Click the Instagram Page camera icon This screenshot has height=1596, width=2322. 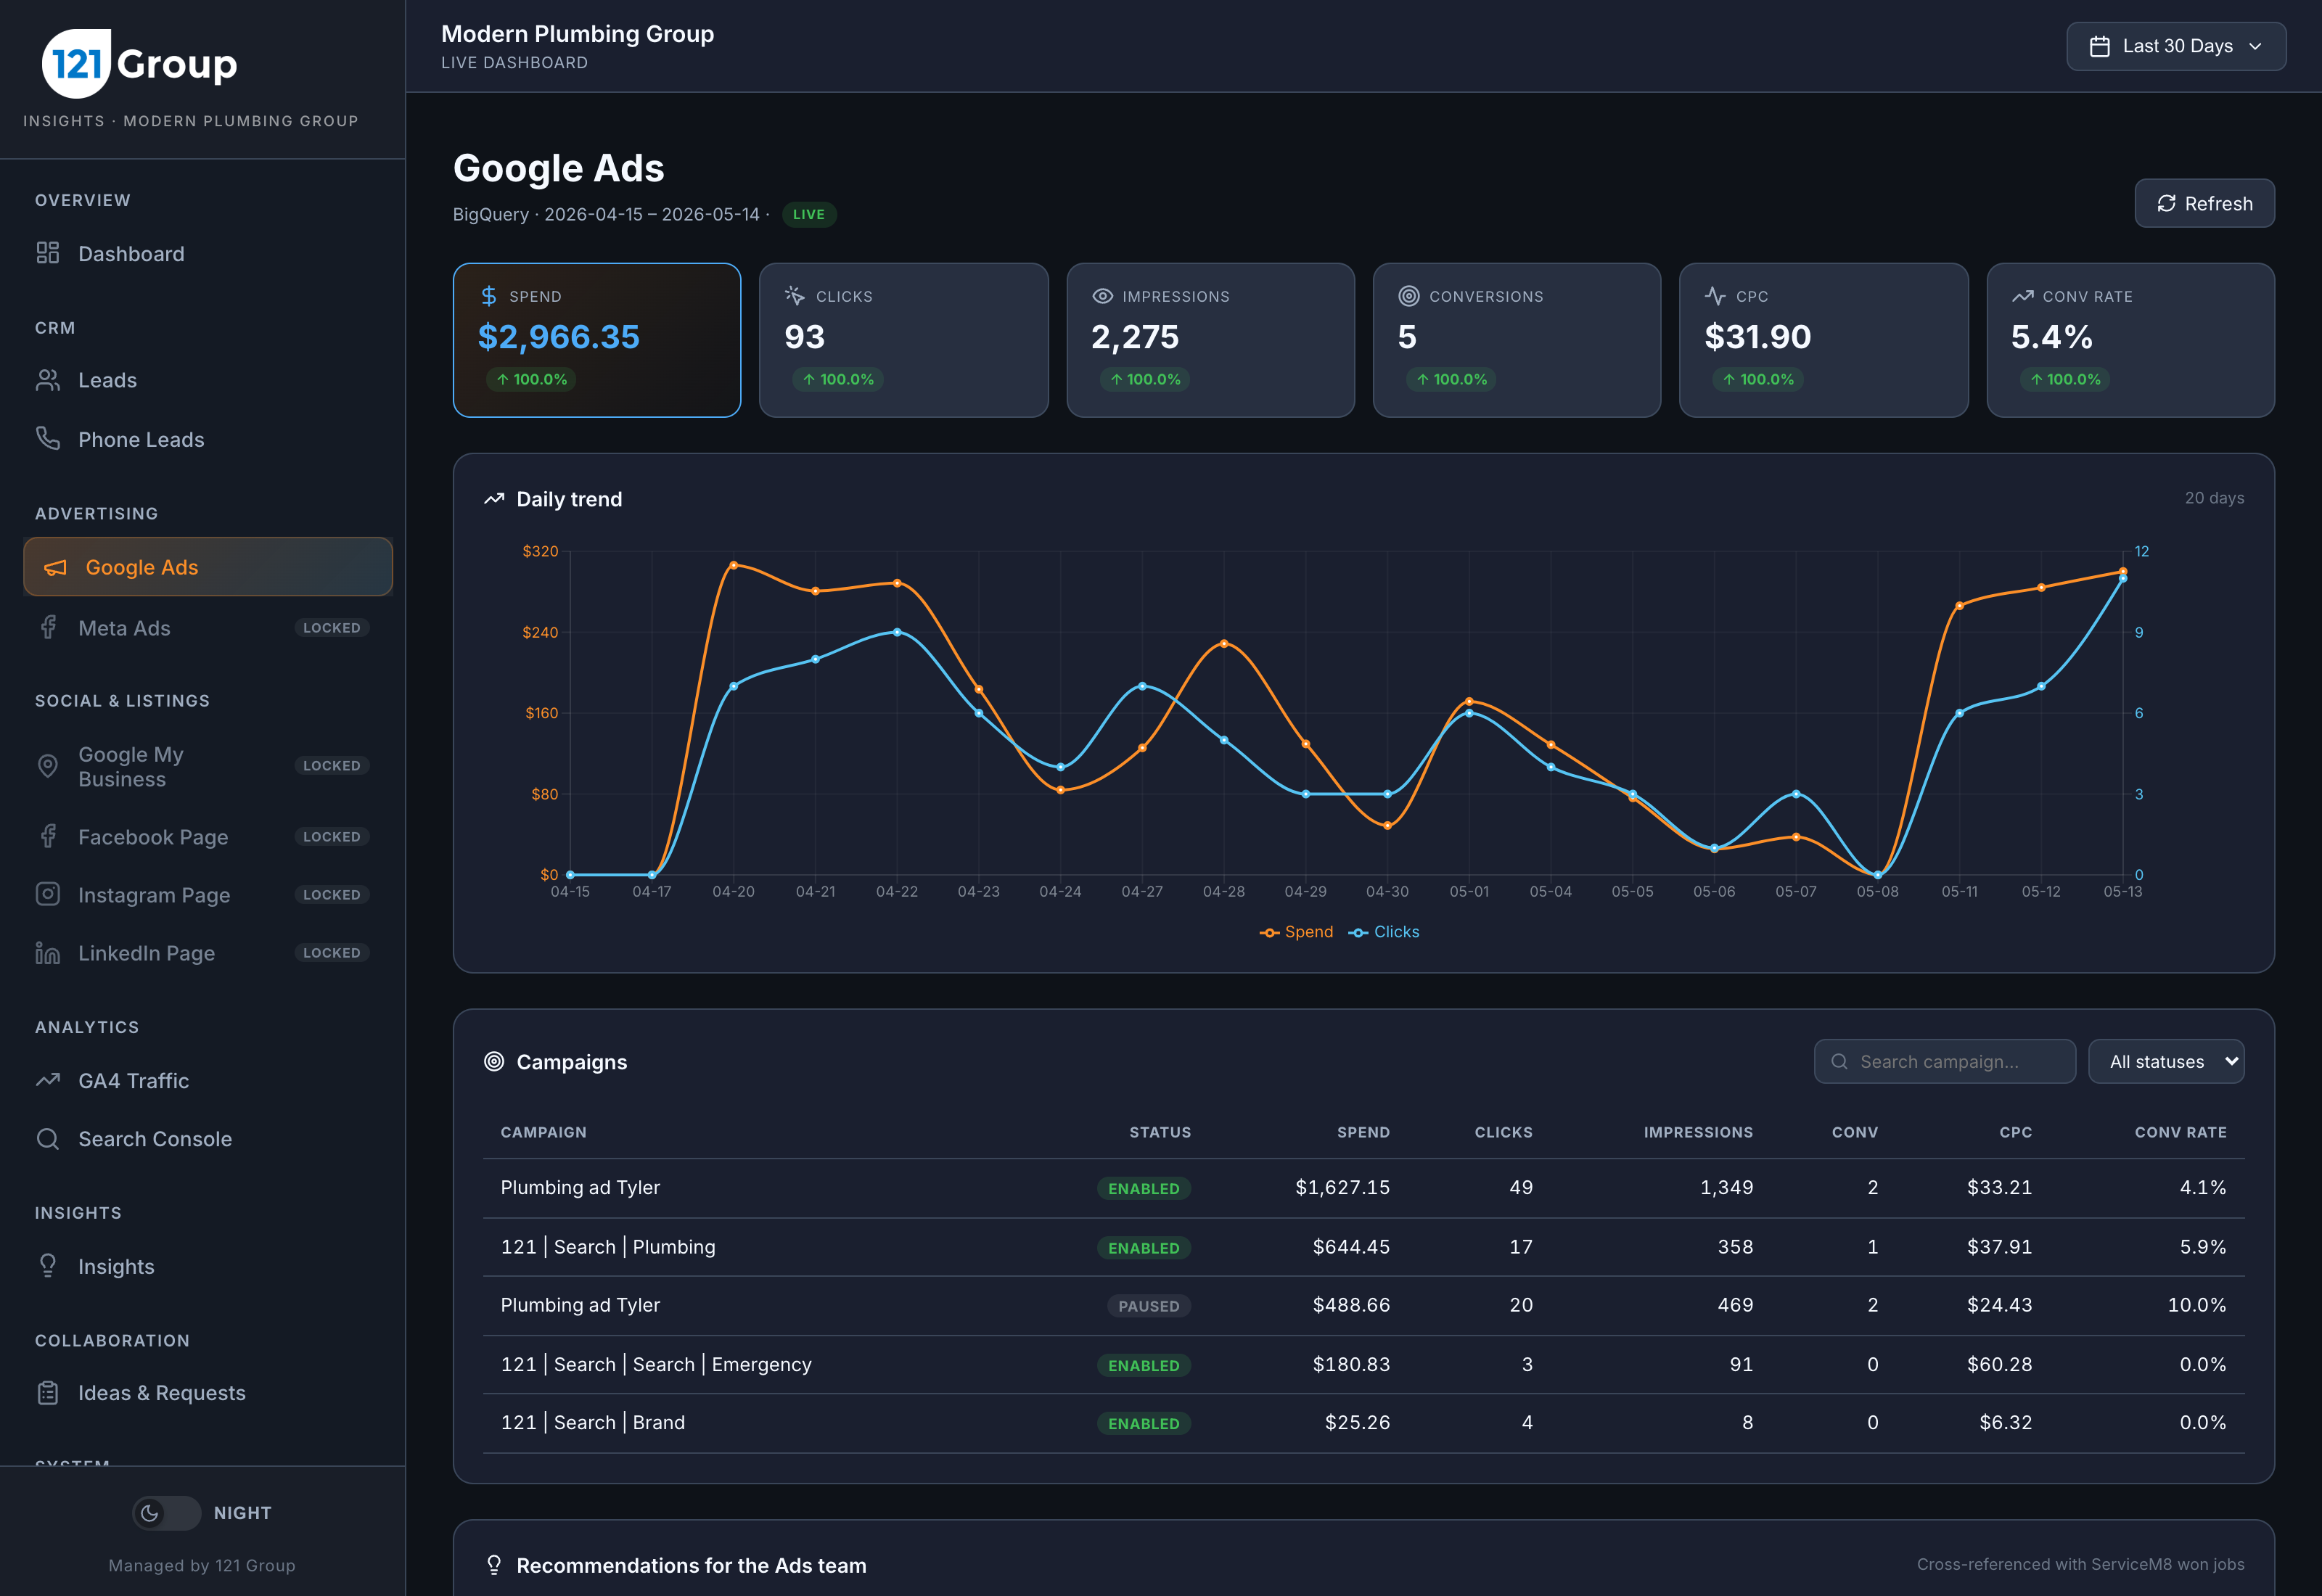48,894
